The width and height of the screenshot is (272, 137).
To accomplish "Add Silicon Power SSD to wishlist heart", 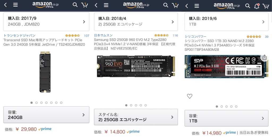I will click(x=189, y=96).
